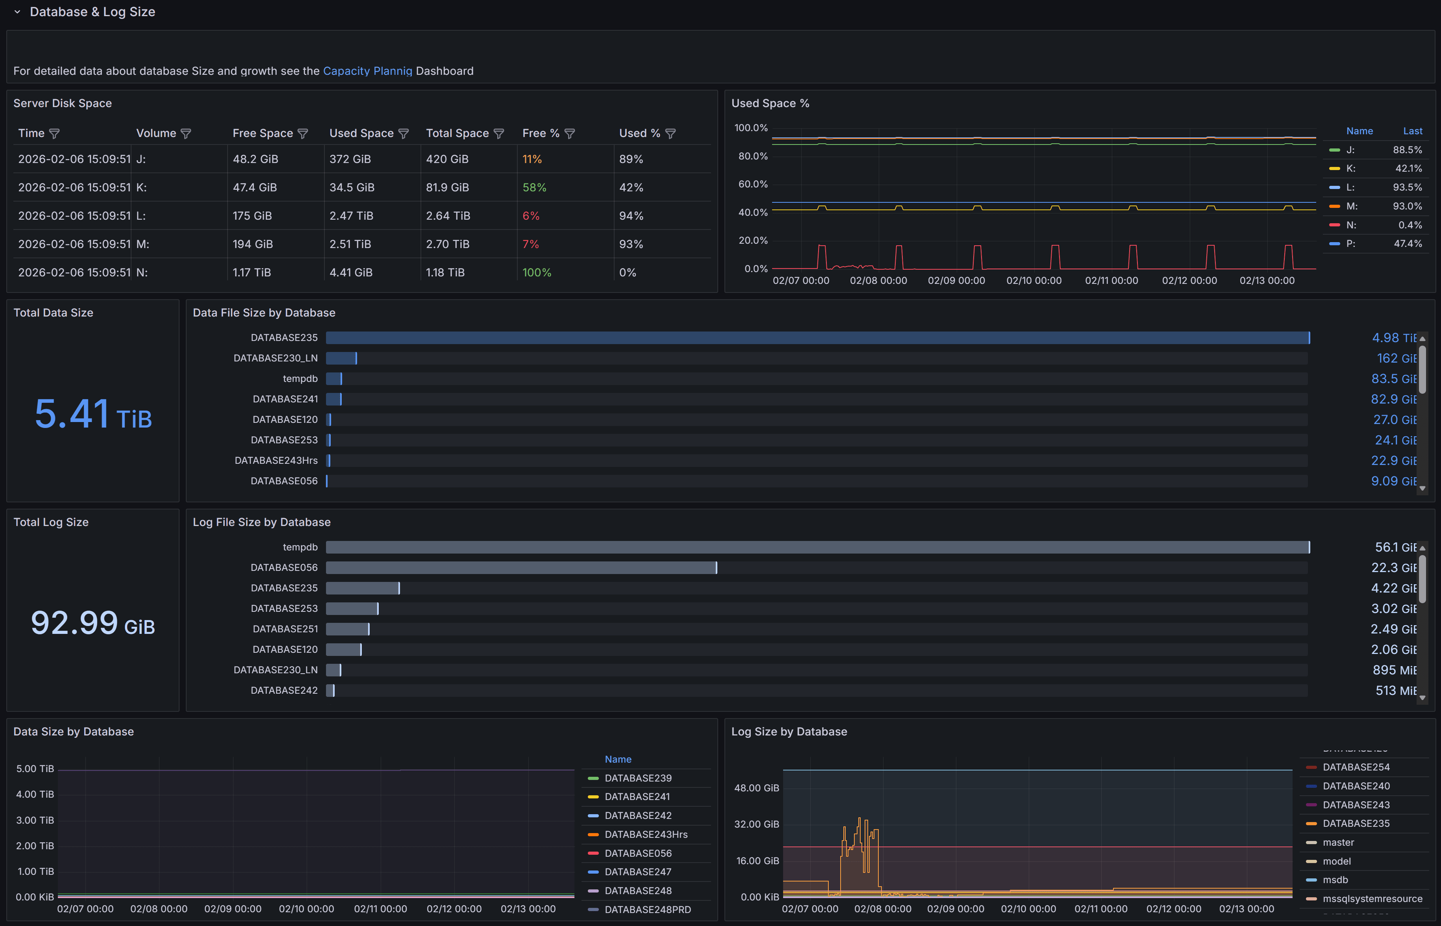The width and height of the screenshot is (1441, 926).
Task: Filter the Free Space column
Action: click(304, 133)
